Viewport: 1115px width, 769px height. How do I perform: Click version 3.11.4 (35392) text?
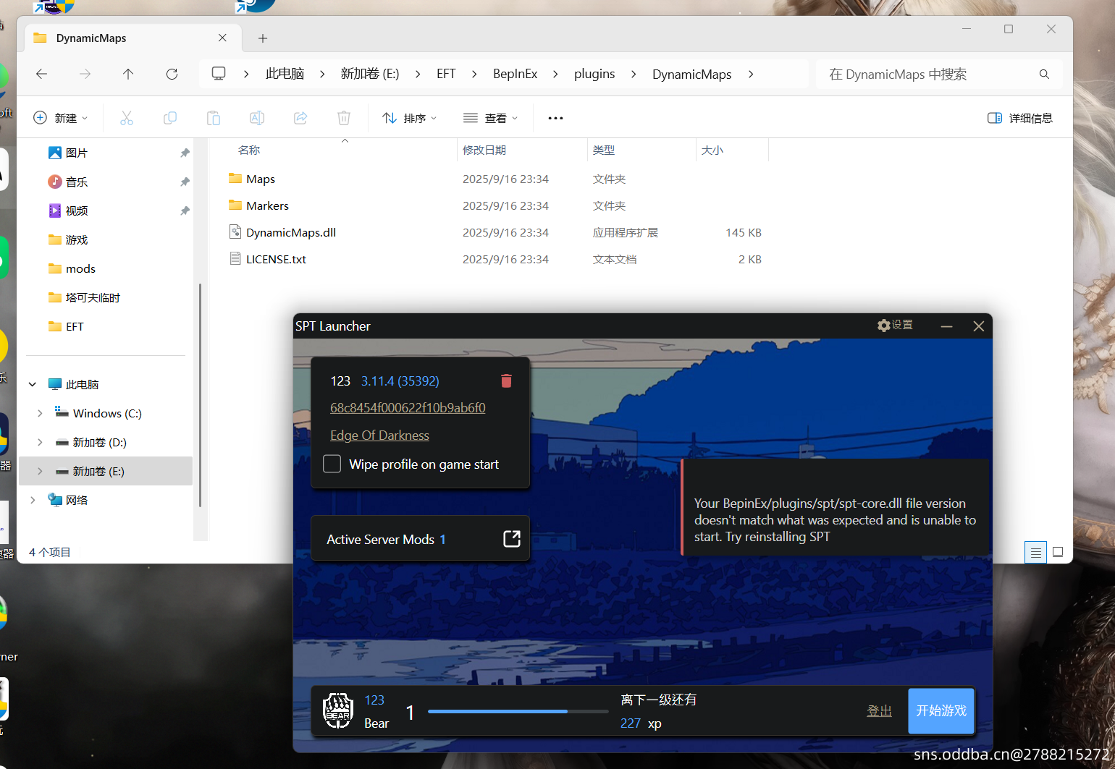coord(400,381)
